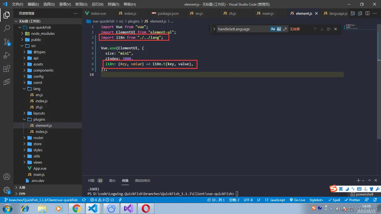Expand the components folder

(x=24, y=70)
